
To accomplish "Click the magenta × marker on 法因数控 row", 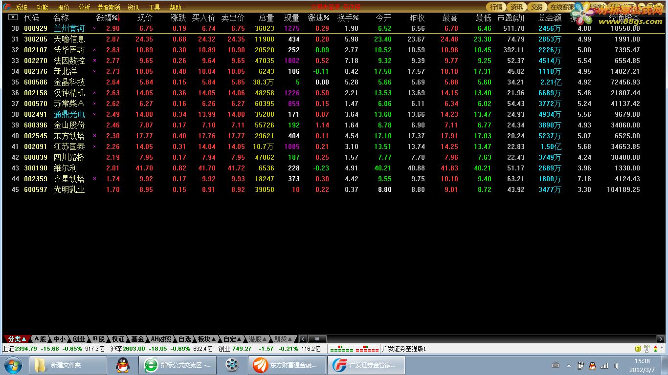I will tap(94, 61).
